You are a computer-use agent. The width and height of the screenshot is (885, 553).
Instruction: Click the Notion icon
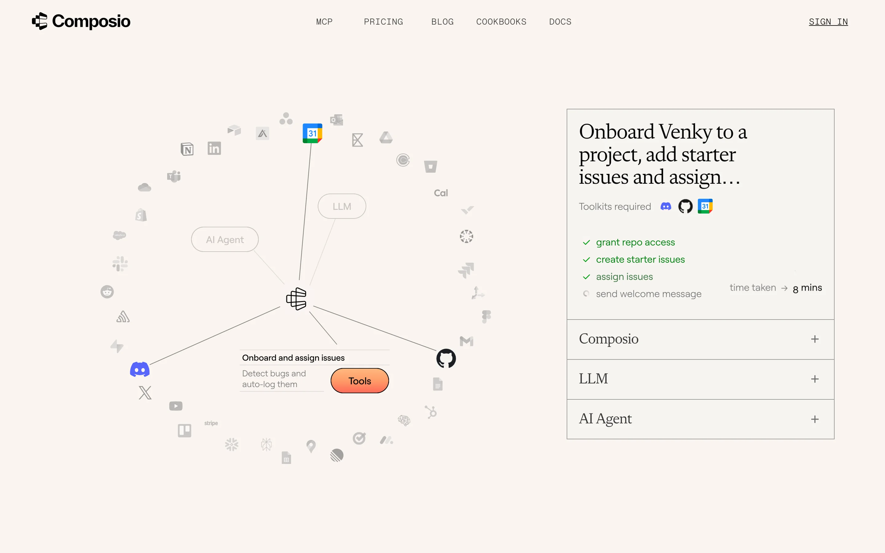[187, 149]
